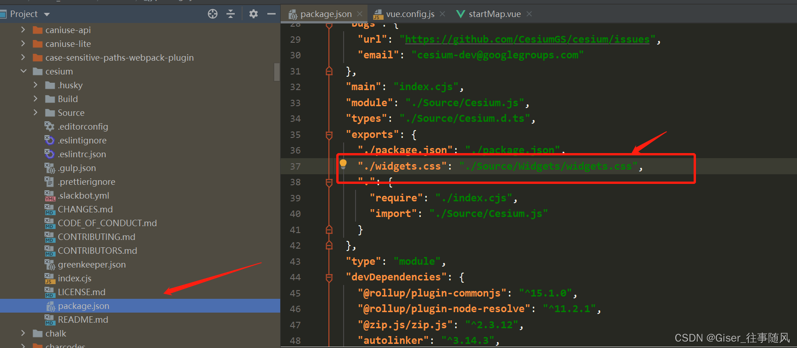Close the startMap.vue tab
Image resolution: width=797 pixels, height=348 pixels.
tap(529, 14)
